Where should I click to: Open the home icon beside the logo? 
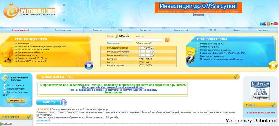coord(64,5)
